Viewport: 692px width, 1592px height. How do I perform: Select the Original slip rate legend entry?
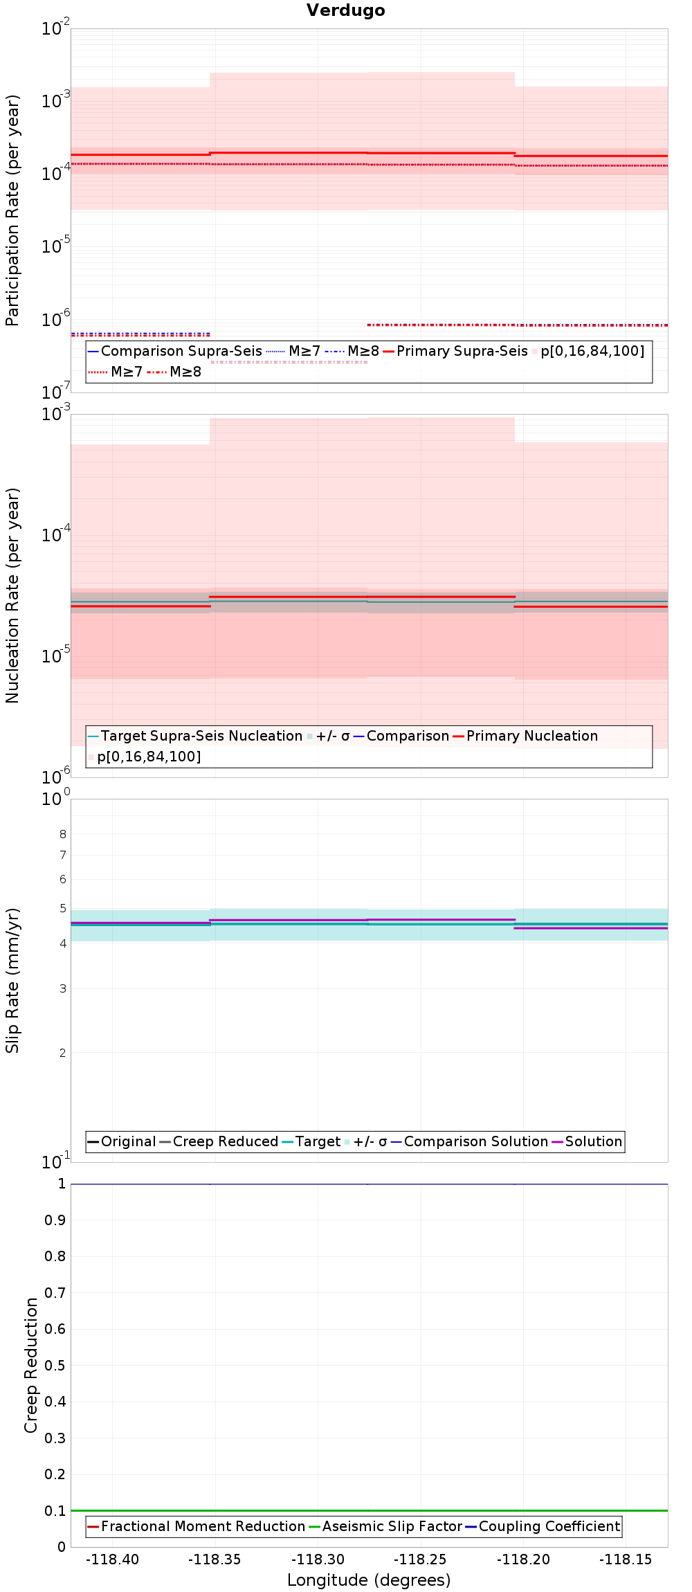point(122,1141)
